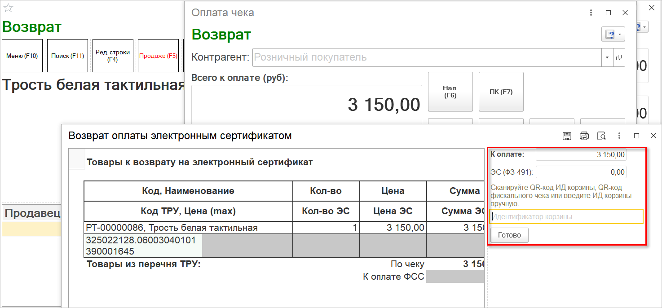Focus the Идентификатор корзины input field
This screenshot has width=662, height=308.
567,217
